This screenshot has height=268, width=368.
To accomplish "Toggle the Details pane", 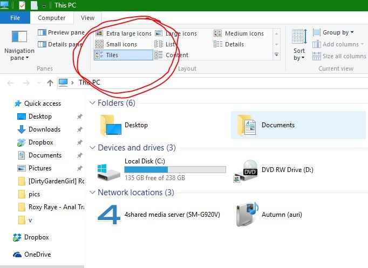I will [x=61, y=44].
